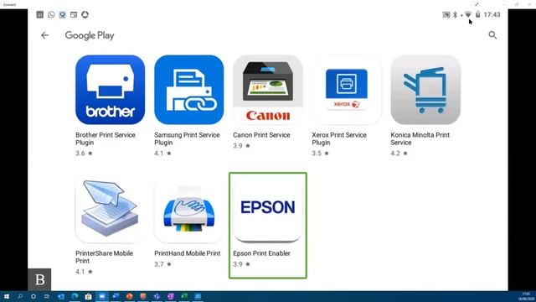This screenshot has width=536, height=302.
Task: Open Konica Minolta Print Service title
Action: pyautogui.click(x=420, y=138)
